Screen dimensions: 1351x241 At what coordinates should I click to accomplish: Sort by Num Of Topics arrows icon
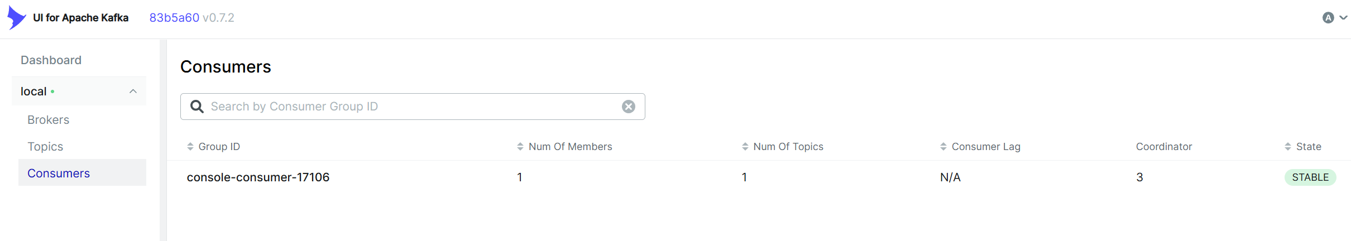coord(745,147)
